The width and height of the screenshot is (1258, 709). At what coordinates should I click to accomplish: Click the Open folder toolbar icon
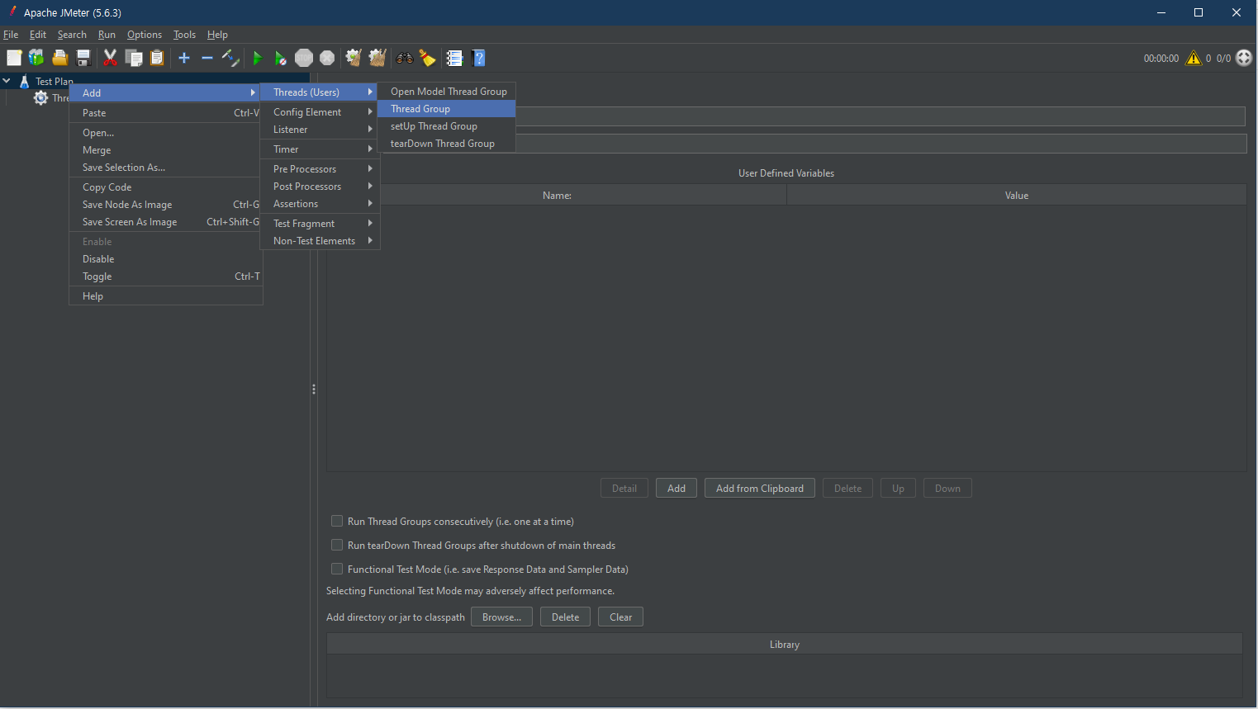(59, 58)
